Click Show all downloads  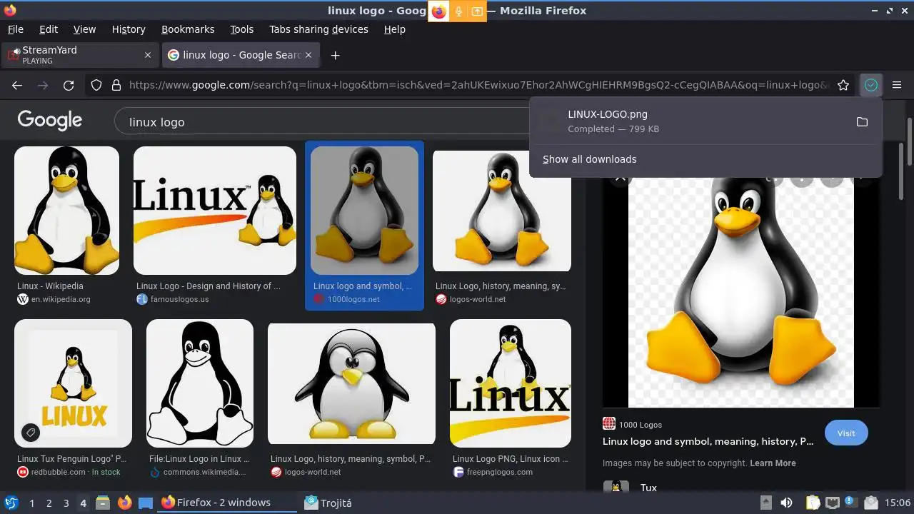point(589,159)
